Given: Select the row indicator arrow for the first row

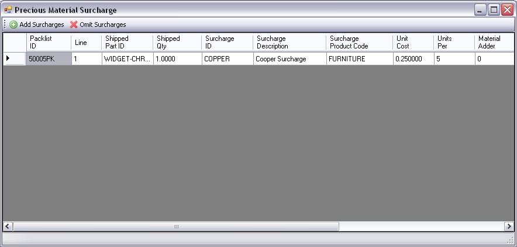Looking at the screenshot, I should click(x=8, y=58).
